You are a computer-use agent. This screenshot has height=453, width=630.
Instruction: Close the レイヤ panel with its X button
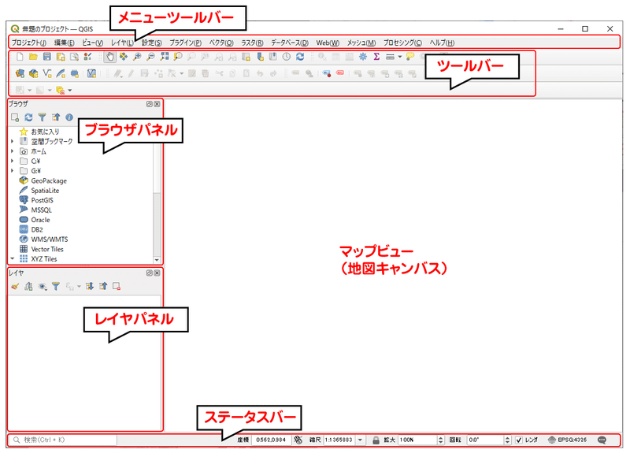coord(157,273)
